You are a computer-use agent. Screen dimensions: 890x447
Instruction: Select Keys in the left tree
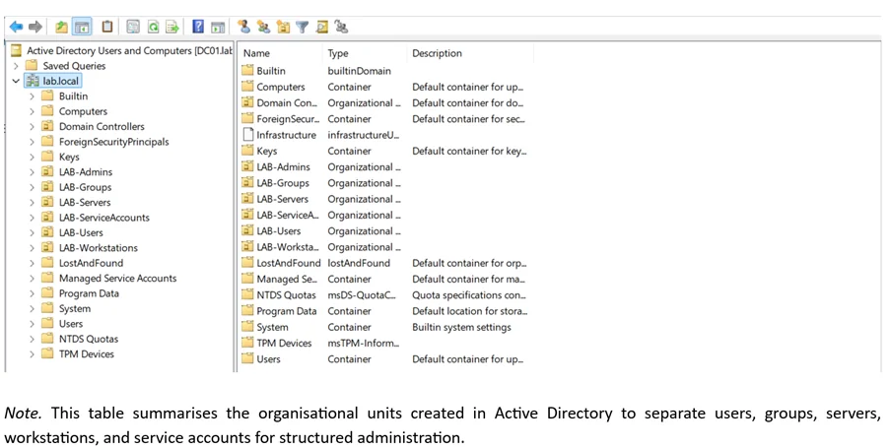tap(69, 157)
